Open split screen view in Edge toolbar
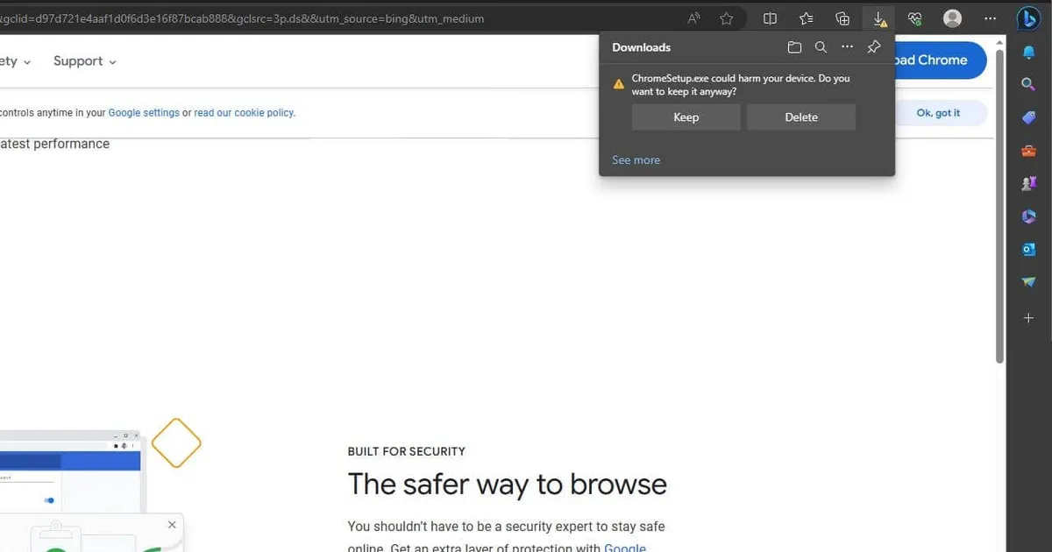1052x552 pixels. coord(770,18)
